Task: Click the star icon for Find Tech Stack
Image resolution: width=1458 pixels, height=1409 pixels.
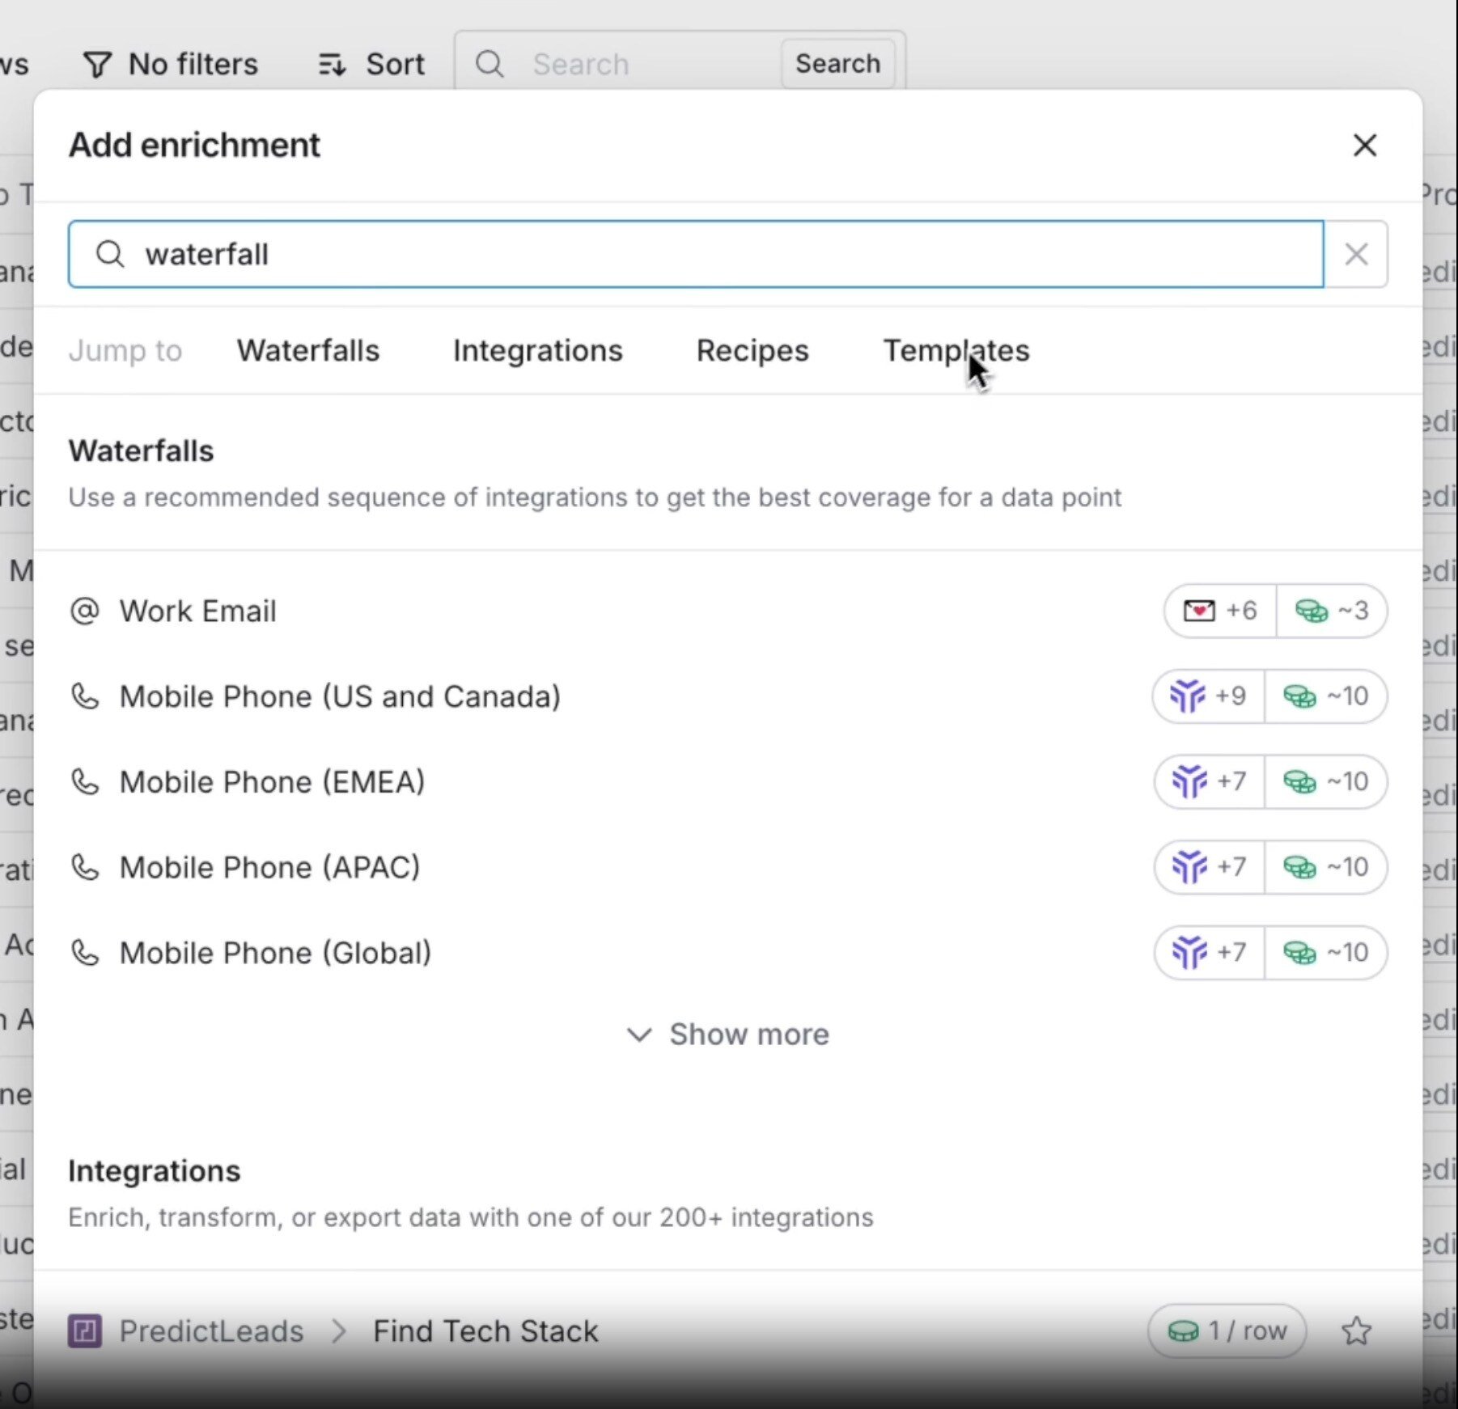Action: pos(1356,1331)
